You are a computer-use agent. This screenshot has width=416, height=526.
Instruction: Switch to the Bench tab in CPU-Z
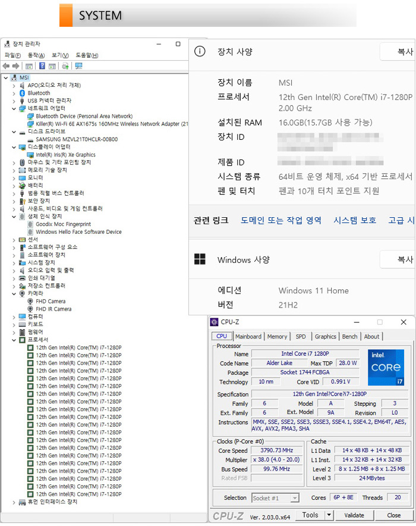(349, 336)
